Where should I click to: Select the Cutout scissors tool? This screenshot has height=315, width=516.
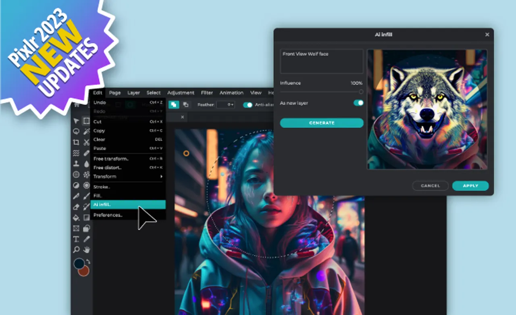coord(86,142)
